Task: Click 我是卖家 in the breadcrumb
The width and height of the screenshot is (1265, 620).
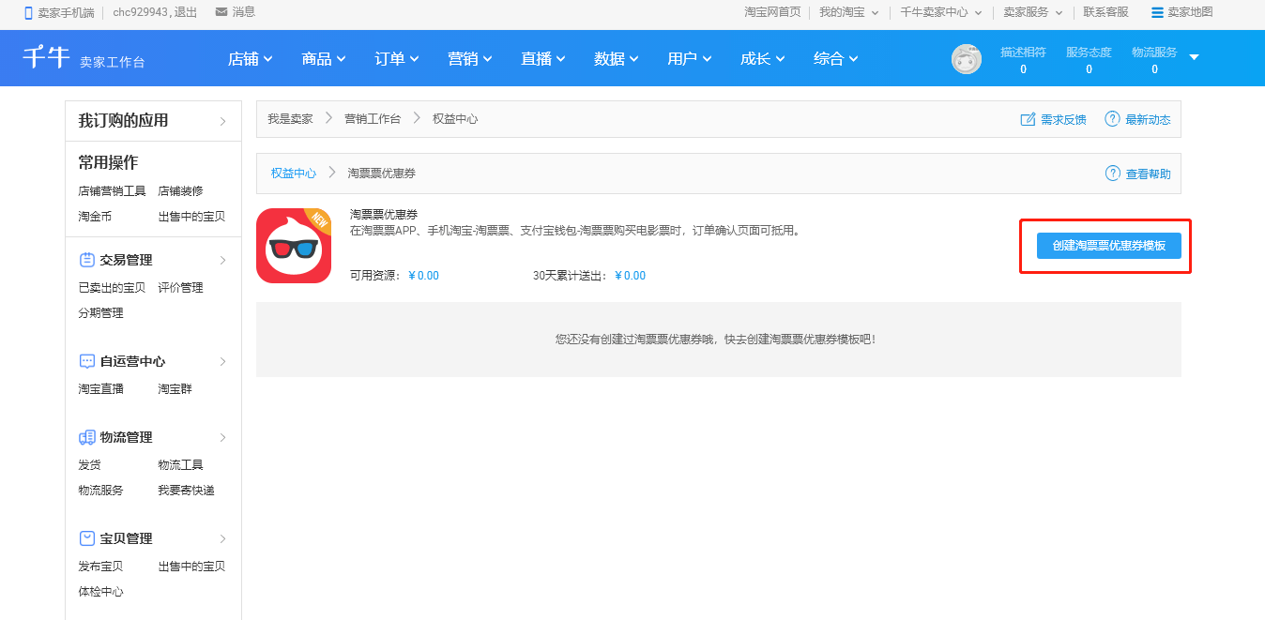Action: tap(290, 119)
